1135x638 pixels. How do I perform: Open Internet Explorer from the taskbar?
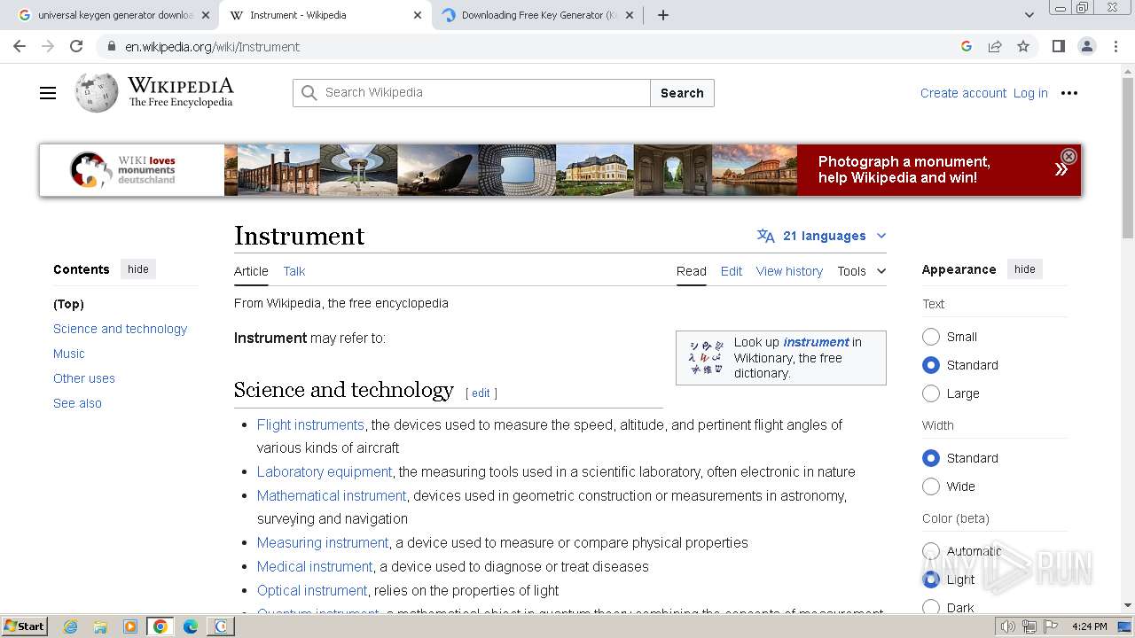point(70,626)
